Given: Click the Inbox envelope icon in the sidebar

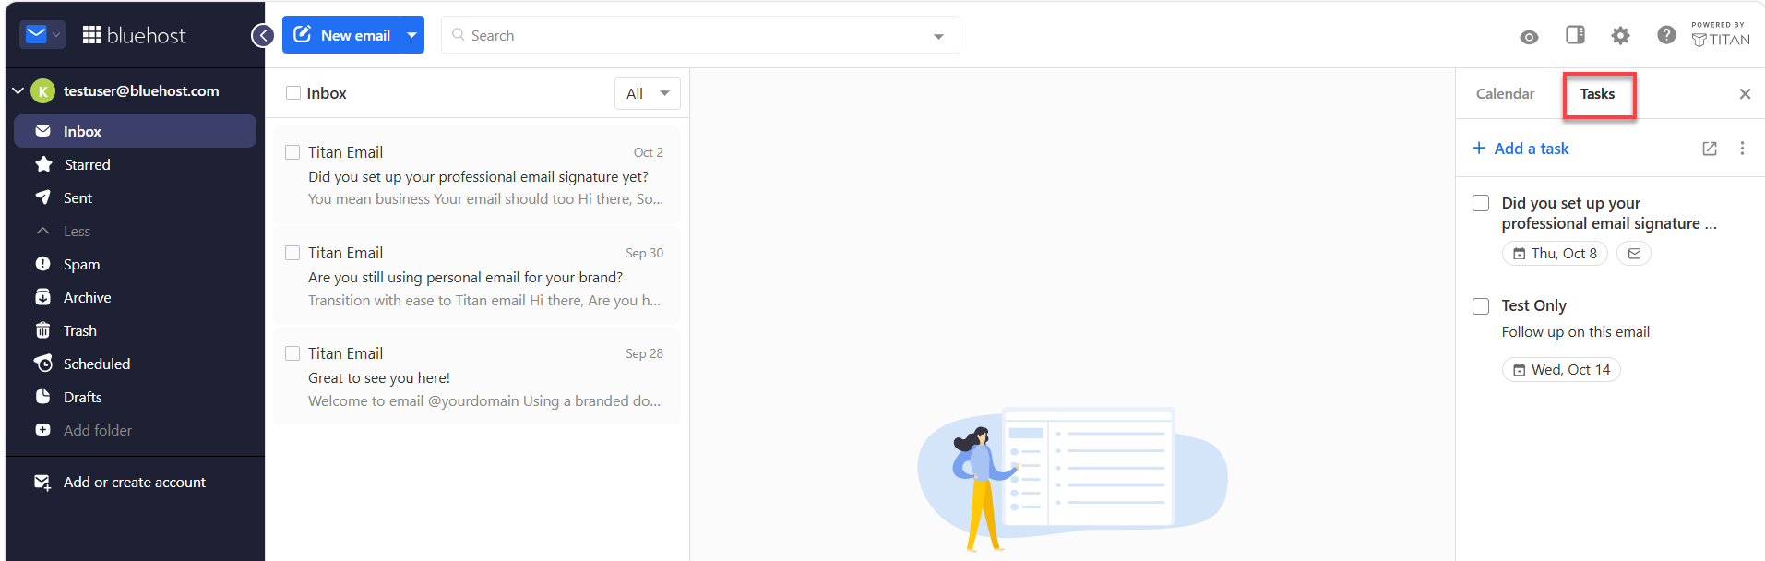Looking at the screenshot, I should [x=42, y=131].
